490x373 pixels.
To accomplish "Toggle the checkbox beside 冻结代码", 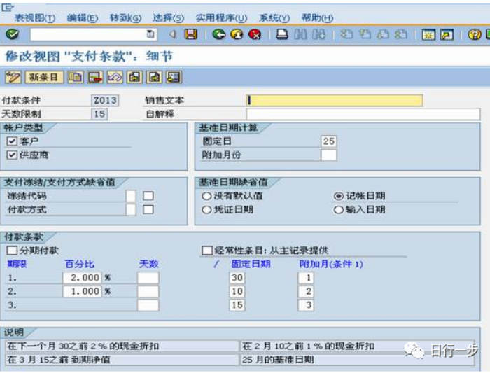I will pyautogui.click(x=148, y=196).
